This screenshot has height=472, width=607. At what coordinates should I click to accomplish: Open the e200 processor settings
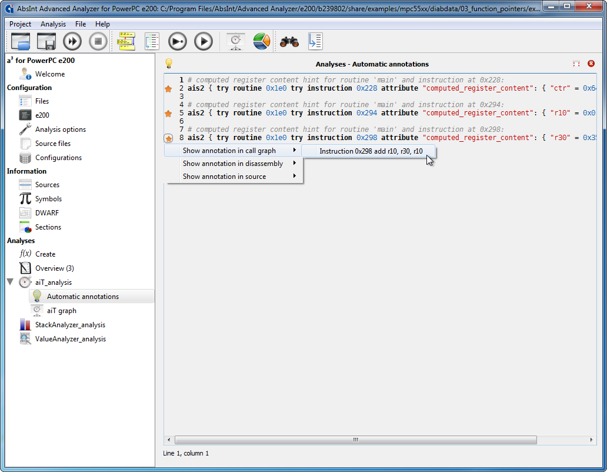[x=42, y=115]
